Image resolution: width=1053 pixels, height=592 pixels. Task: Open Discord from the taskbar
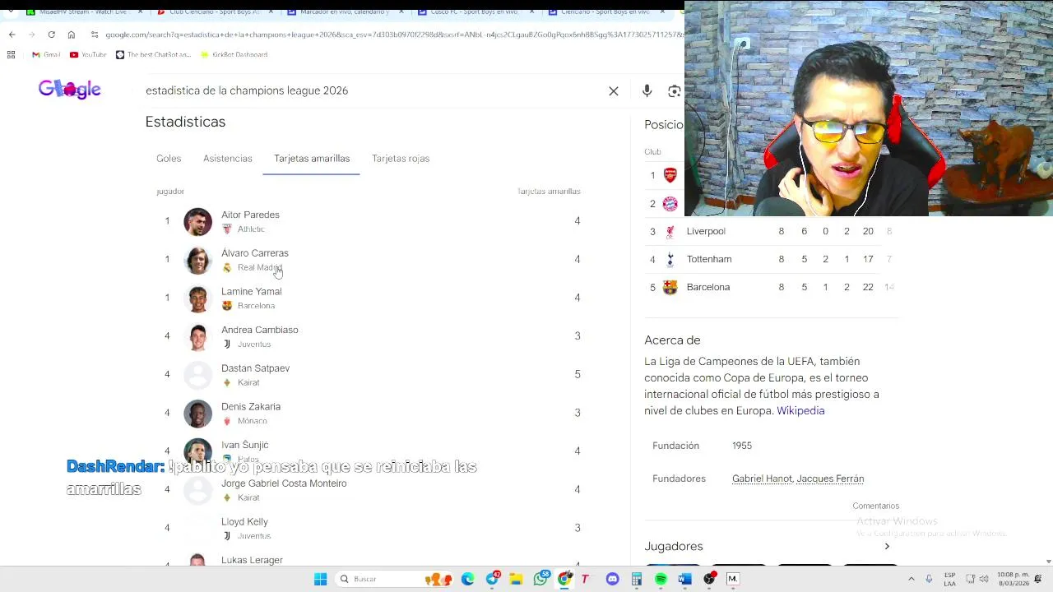coord(612,579)
